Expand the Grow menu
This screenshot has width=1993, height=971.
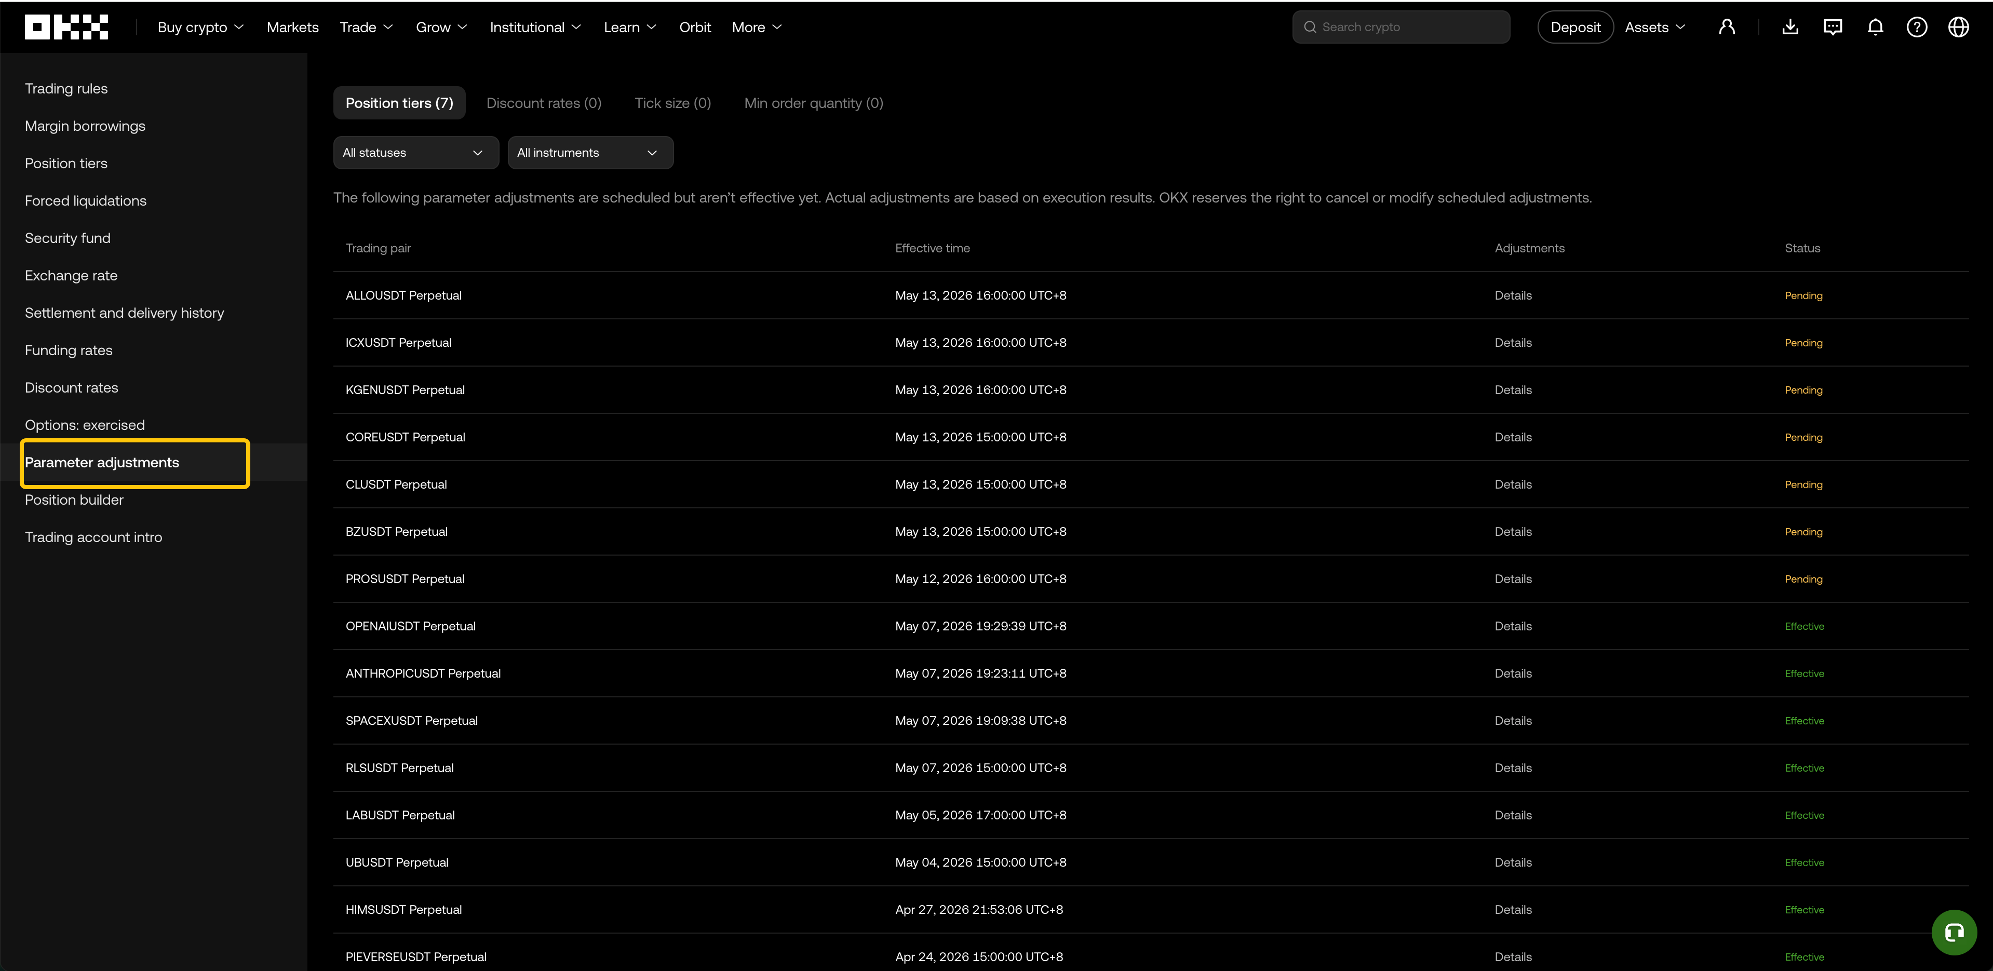point(442,27)
